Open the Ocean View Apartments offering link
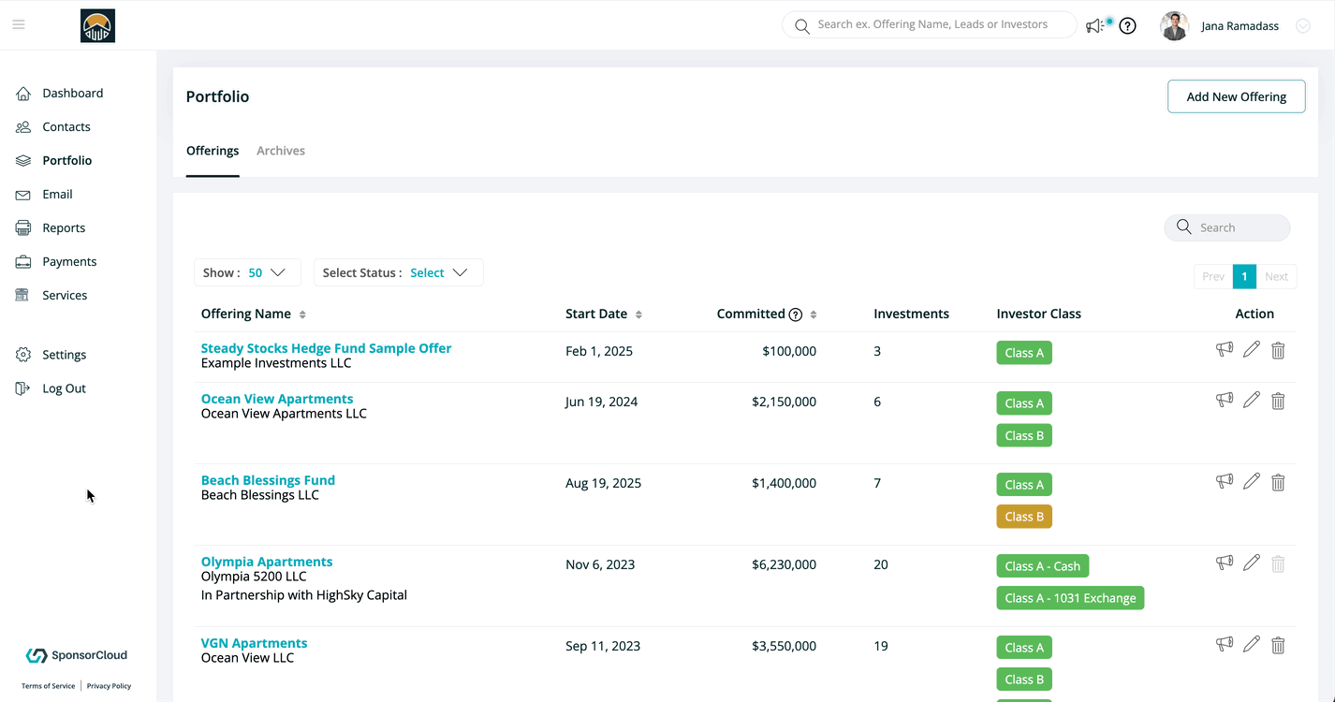 coord(277,399)
